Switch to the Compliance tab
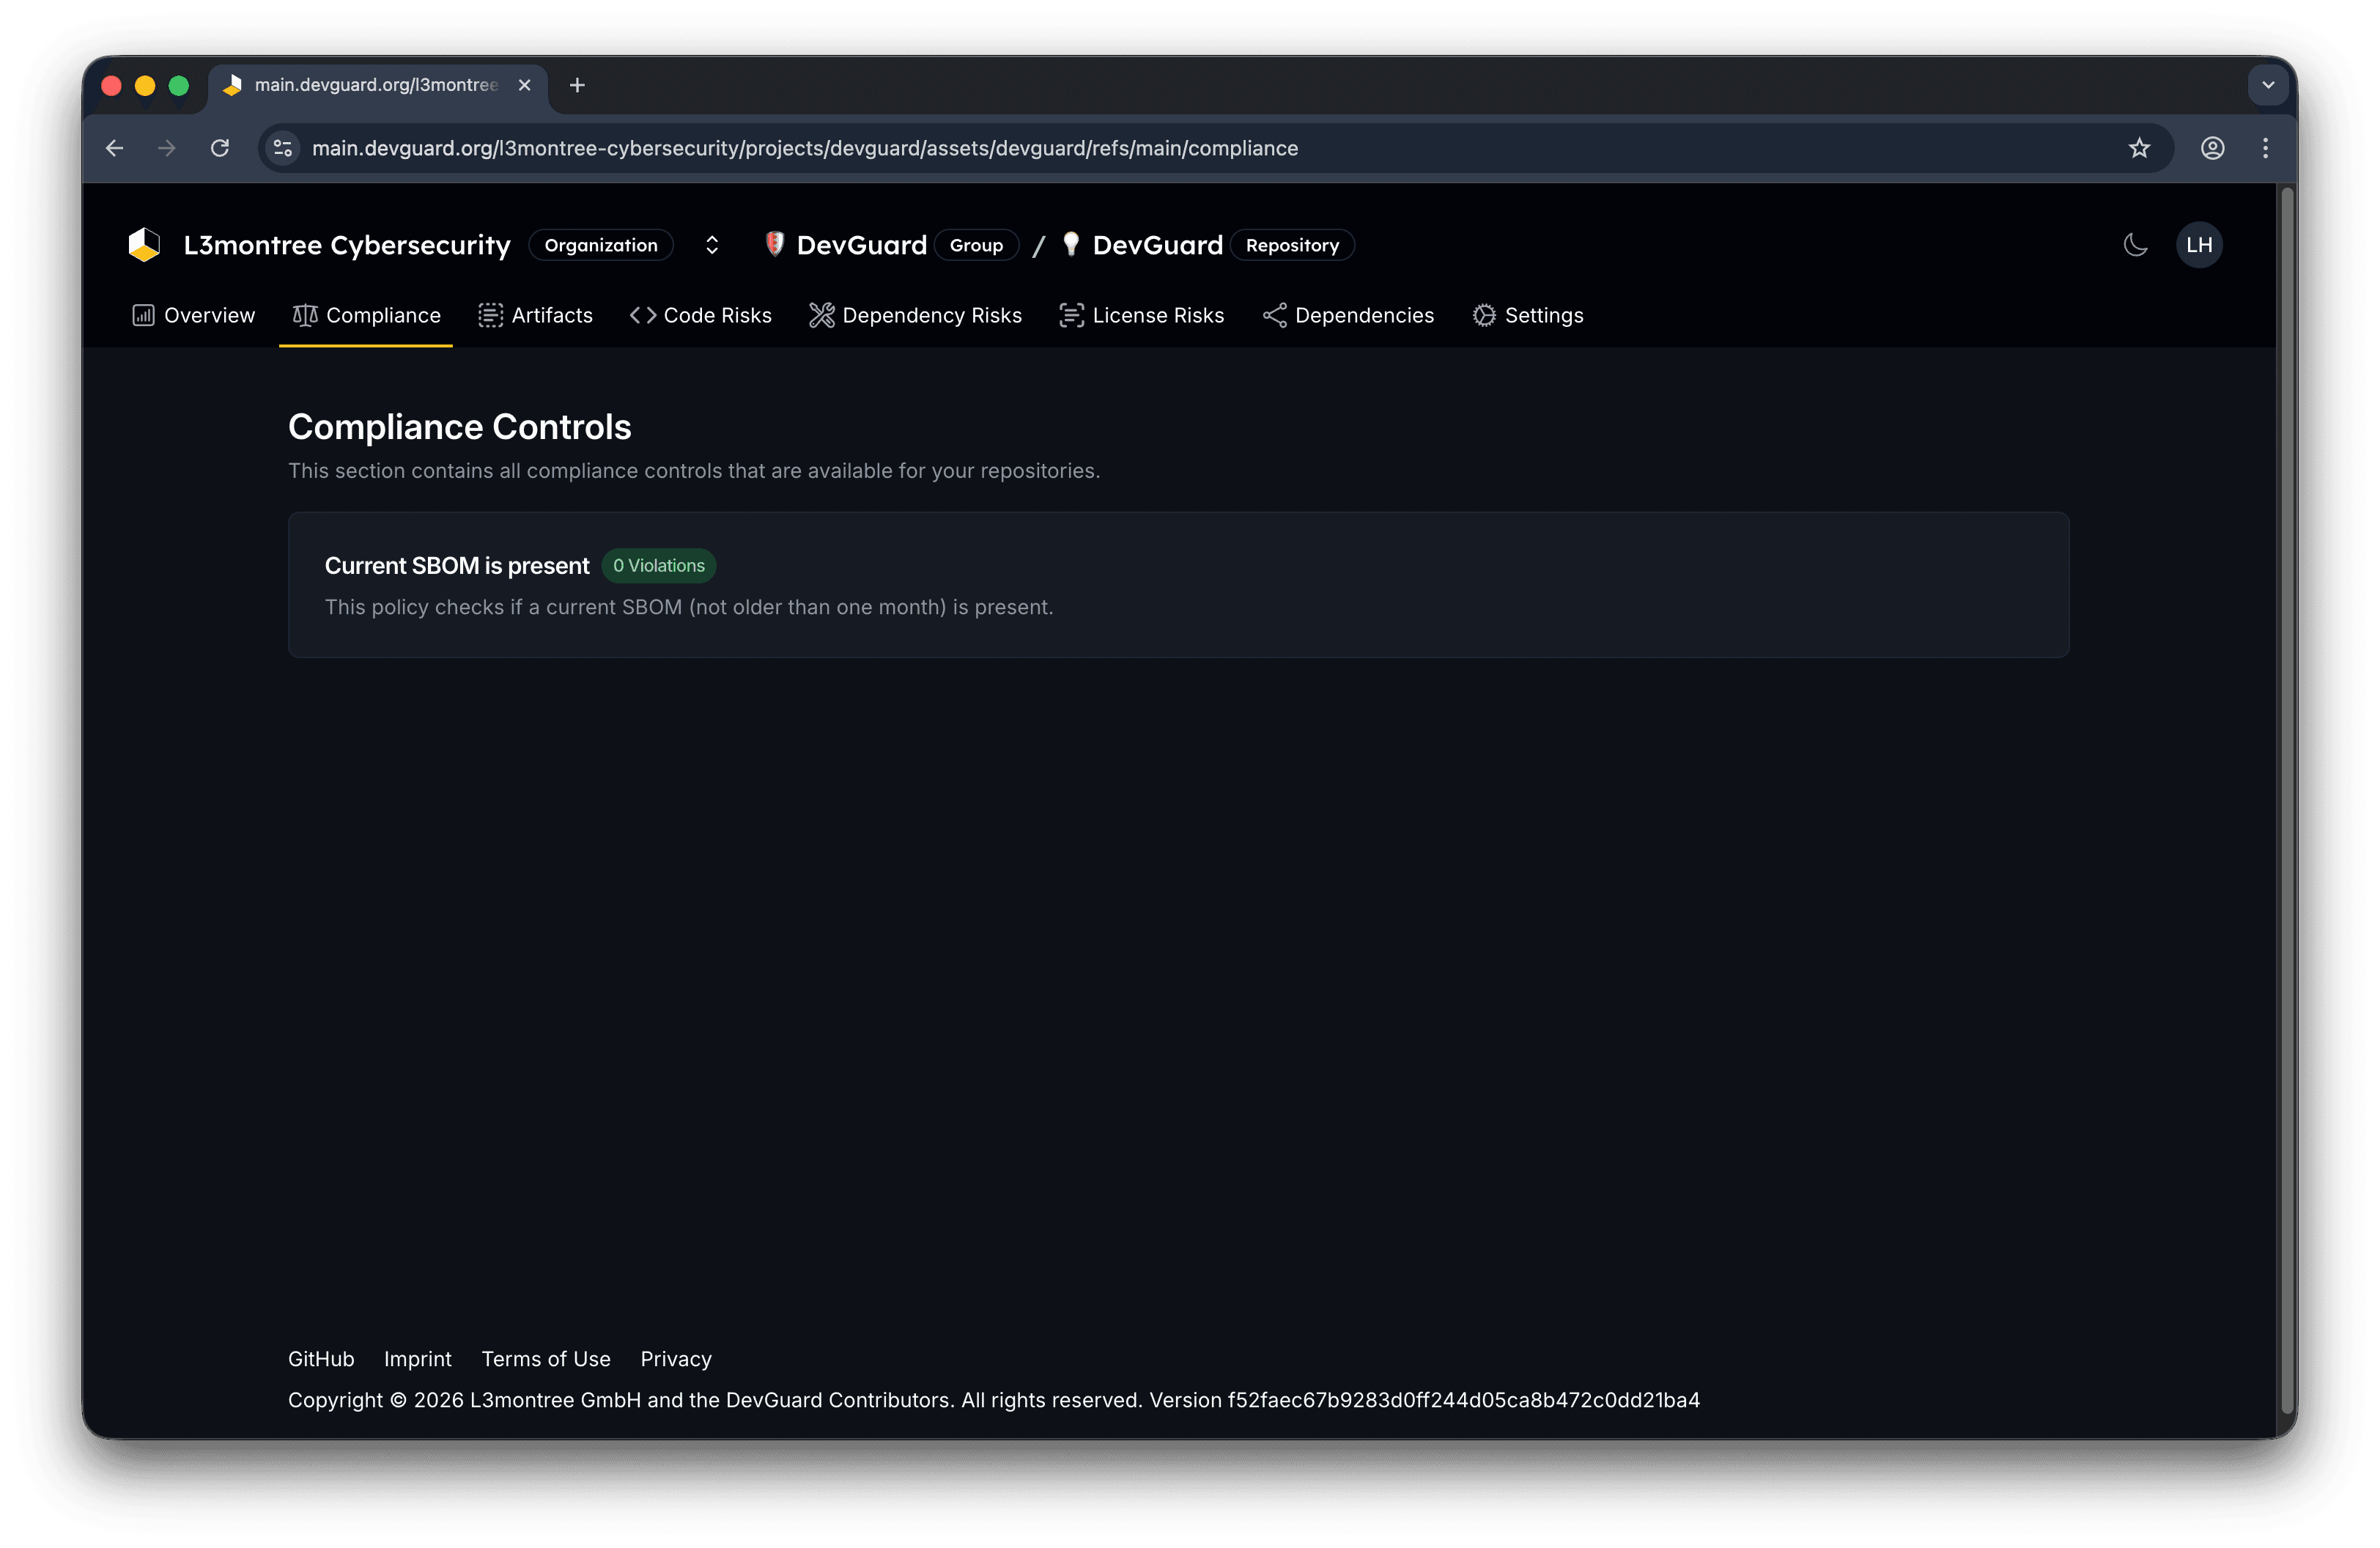The height and width of the screenshot is (1548, 2380). (x=365, y=315)
